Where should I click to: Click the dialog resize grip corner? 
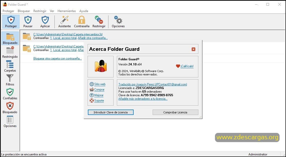pos(201,117)
